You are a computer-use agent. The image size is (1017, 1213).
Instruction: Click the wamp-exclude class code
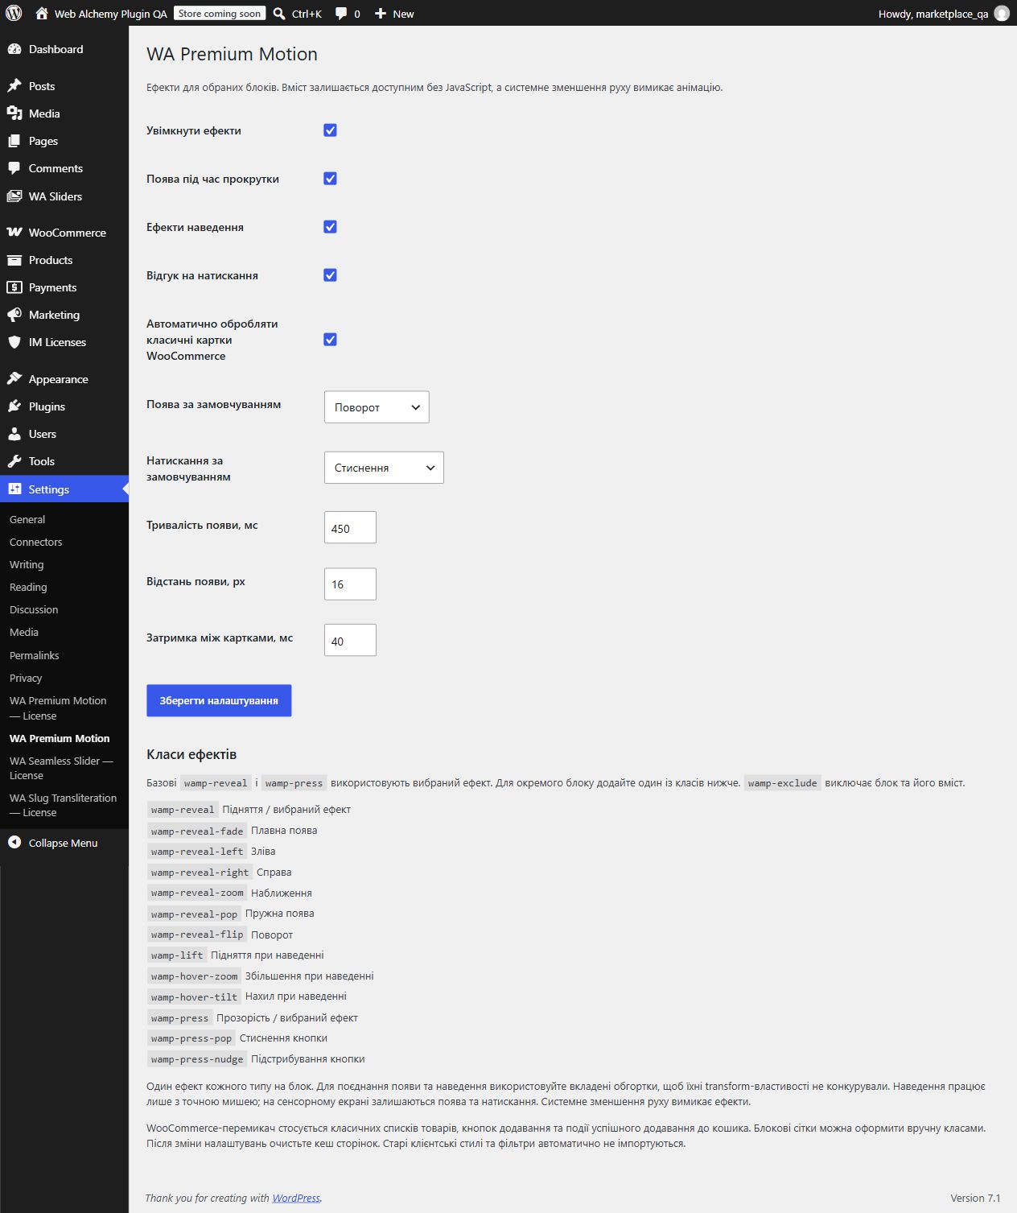click(x=782, y=783)
